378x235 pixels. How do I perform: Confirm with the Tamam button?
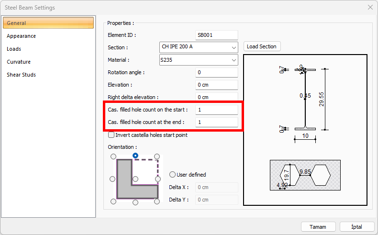[318, 227]
